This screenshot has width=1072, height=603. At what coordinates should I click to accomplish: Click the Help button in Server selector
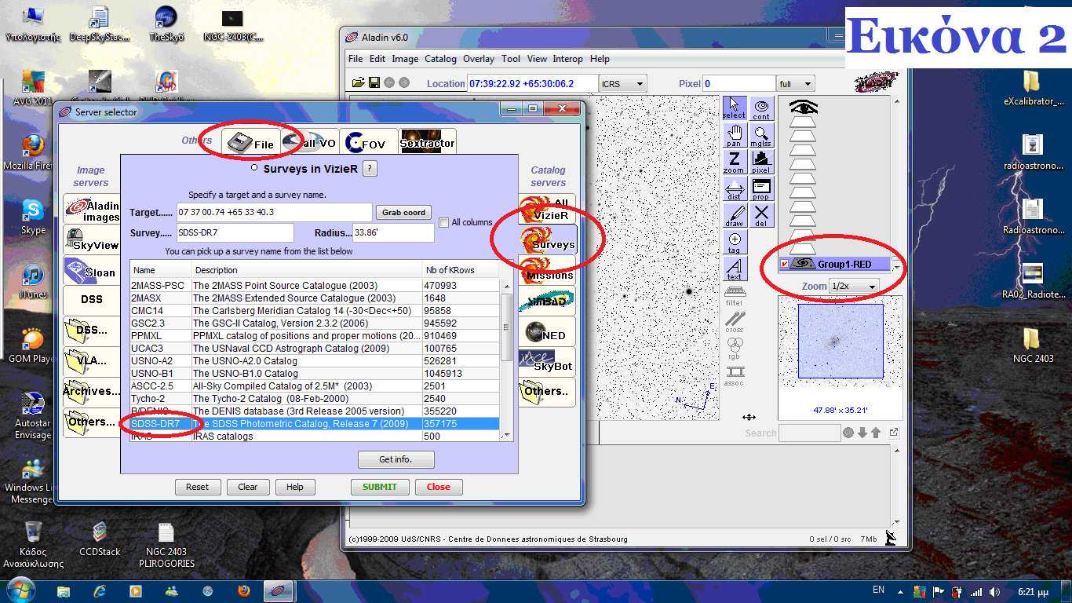(x=295, y=487)
